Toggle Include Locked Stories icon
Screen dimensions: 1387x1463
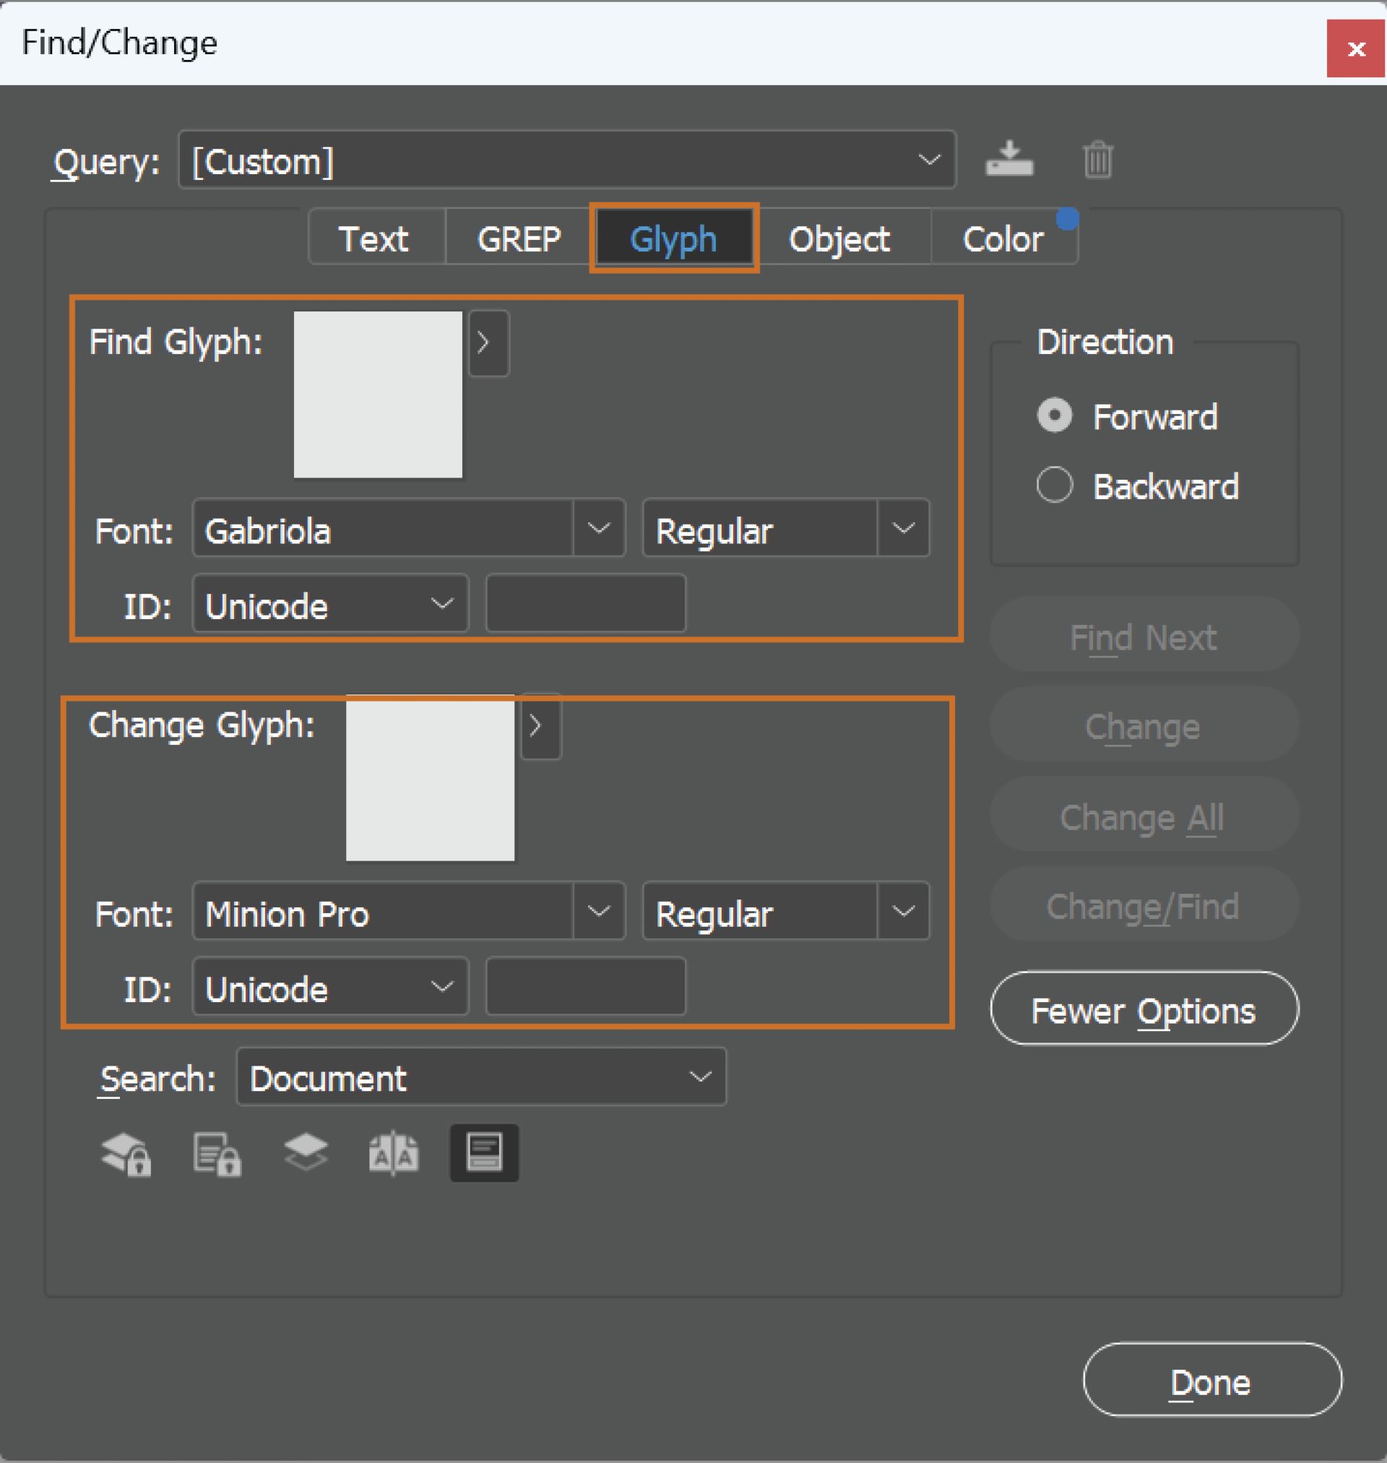tap(217, 1153)
